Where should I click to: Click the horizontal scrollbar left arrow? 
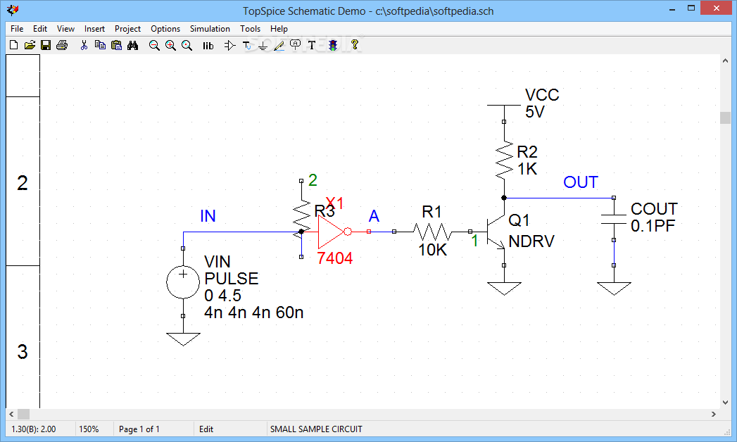point(11,415)
